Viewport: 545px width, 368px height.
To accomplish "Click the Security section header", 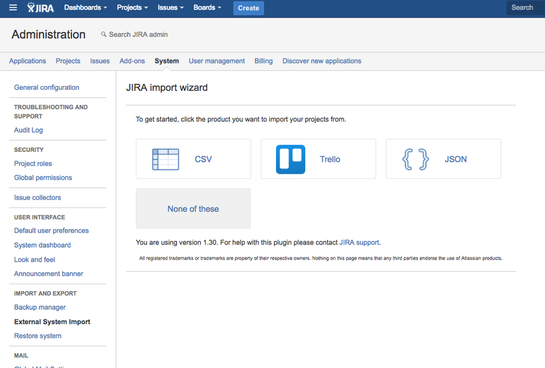I will click(x=29, y=150).
